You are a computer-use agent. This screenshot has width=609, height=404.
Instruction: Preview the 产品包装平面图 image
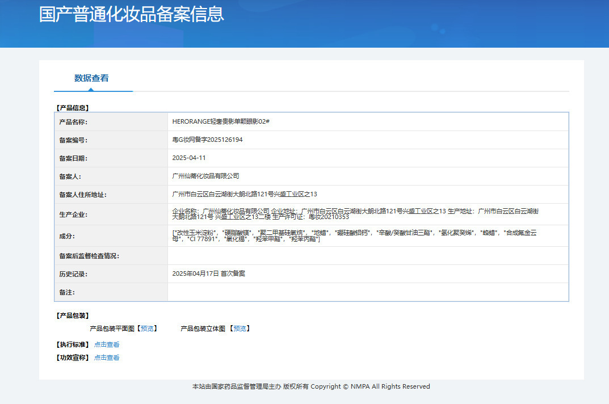click(x=147, y=329)
